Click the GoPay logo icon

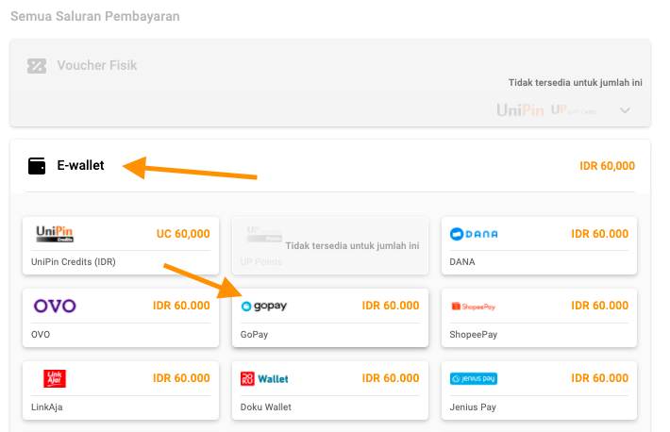pos(264,306)
